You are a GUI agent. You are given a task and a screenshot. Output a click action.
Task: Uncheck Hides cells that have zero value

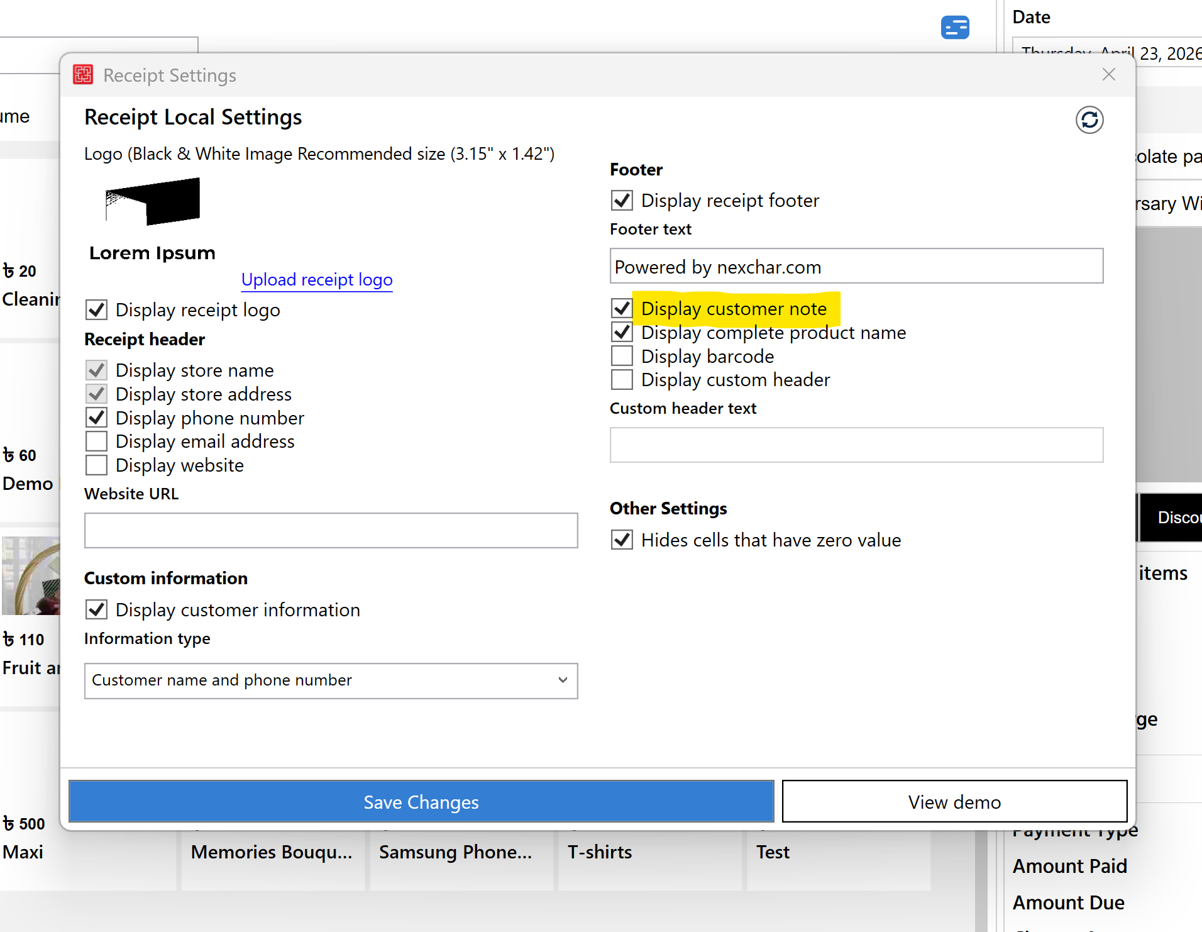[622, 540]
